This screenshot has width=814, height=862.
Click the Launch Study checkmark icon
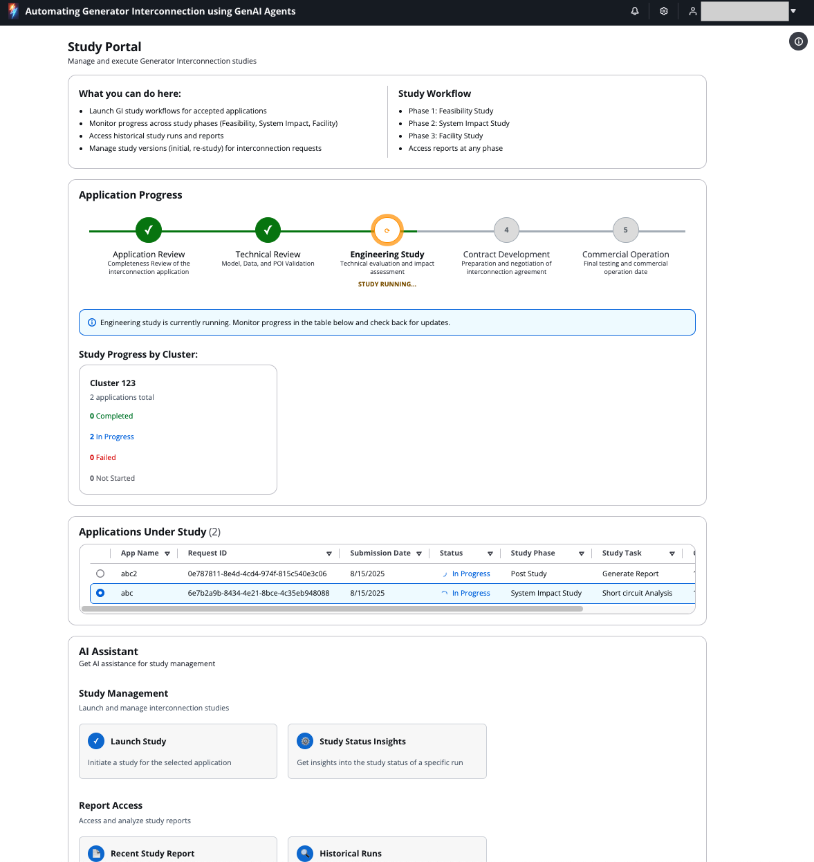pos(96,741)
